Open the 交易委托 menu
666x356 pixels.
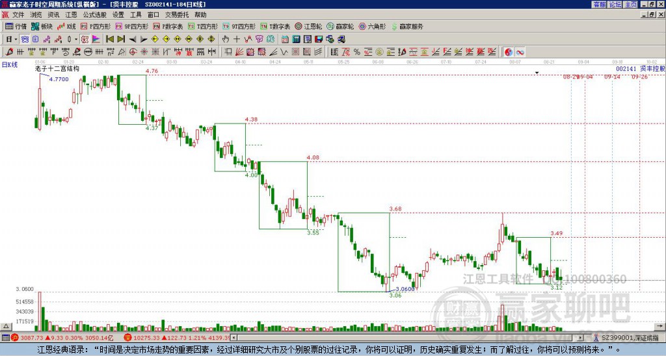pos(177,15)
